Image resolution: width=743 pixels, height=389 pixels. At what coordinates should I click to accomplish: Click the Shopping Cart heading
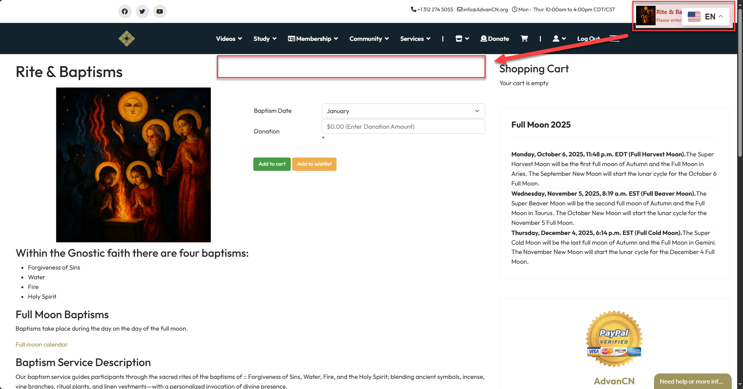[x=534, y=69]
